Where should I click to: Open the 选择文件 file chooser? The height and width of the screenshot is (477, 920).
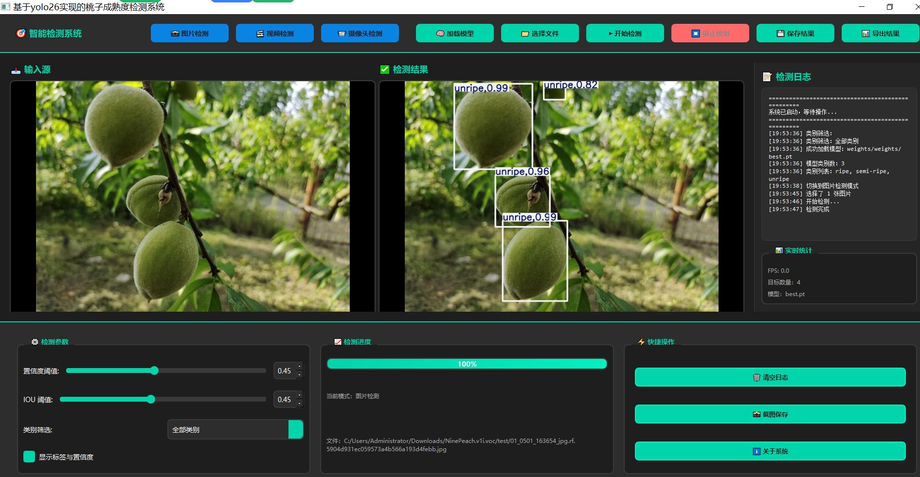click(540, 34)
